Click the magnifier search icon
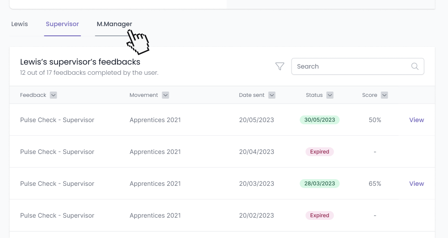The height and width of the screenshot is (238, 448). 415,66
